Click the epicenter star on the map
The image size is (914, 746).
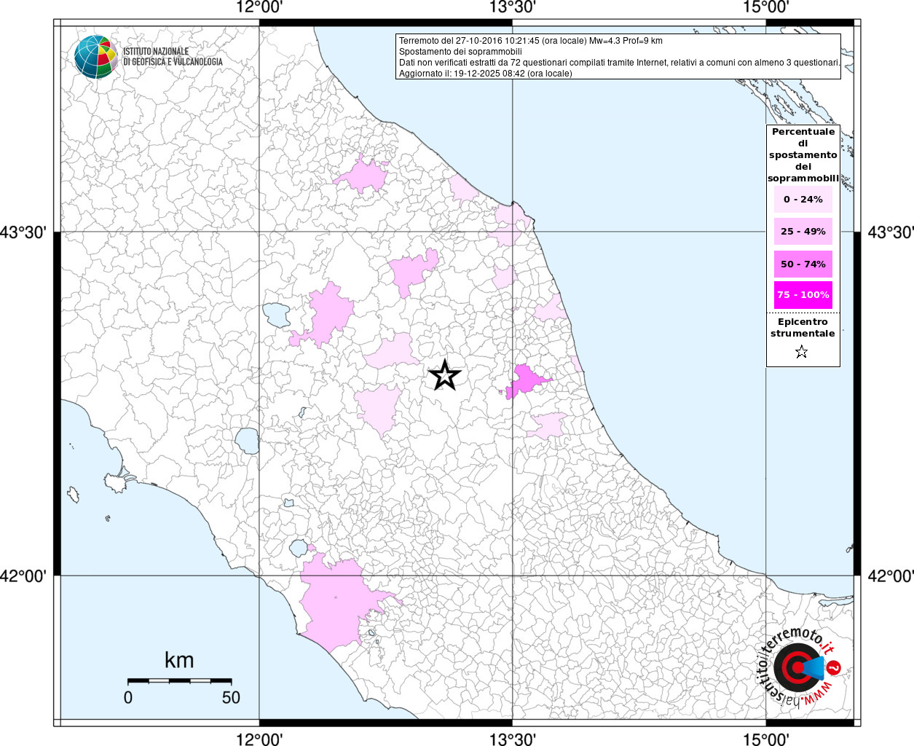coord(444,376)
